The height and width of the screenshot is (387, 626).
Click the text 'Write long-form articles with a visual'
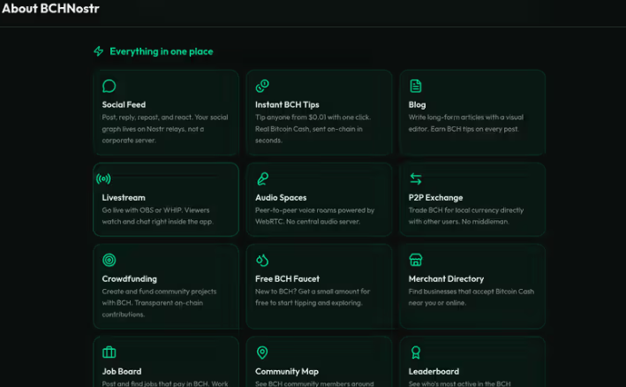click(466, 118)
